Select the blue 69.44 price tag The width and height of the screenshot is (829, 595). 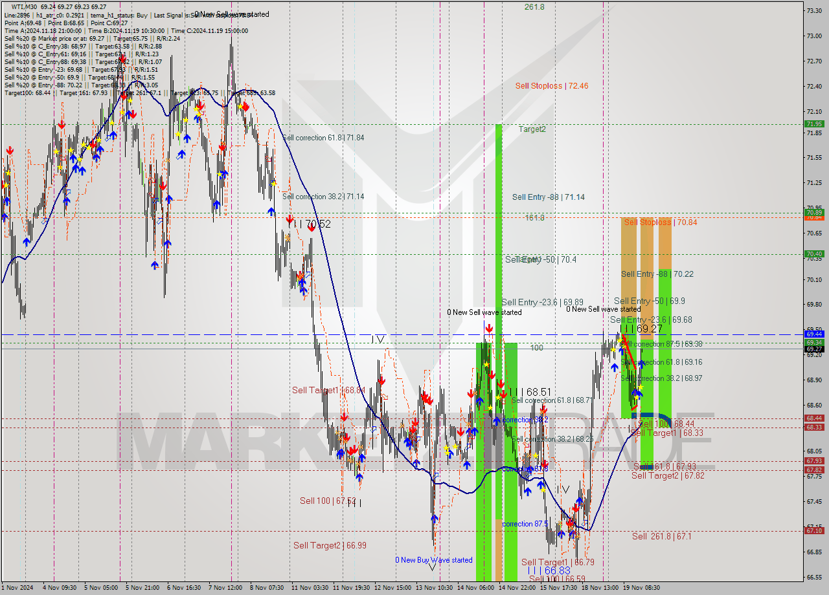[814, 334]
